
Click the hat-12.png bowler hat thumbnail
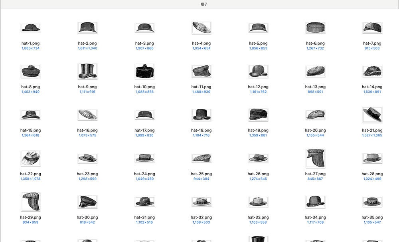tap(258, 71)
